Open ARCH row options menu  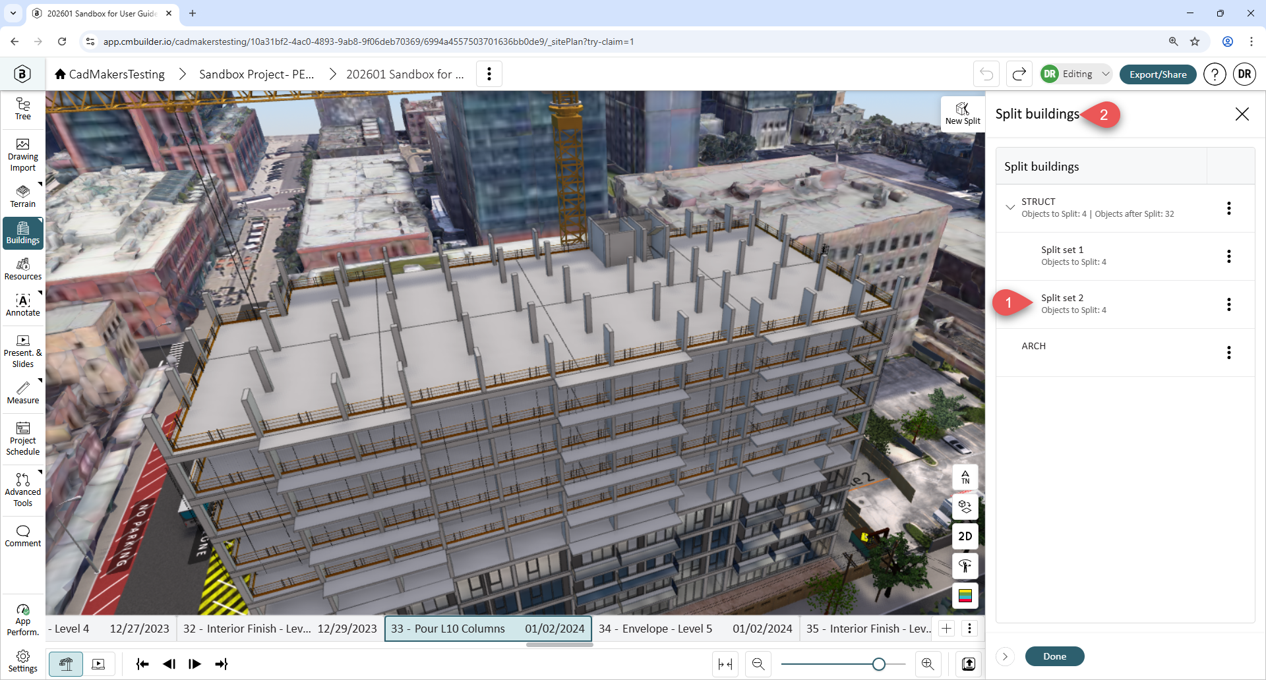[1228, 353]
